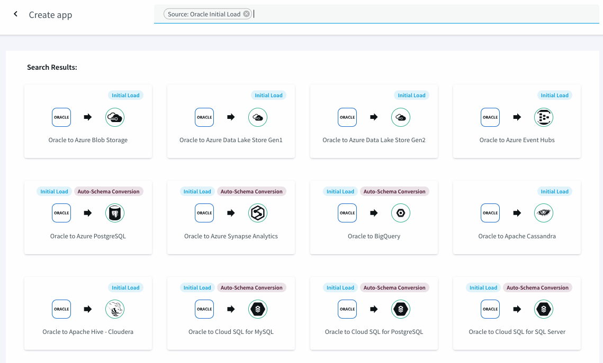603x363 pixels.
Task: Select the Azure Event Hubs target icon
Action: point(544,117)
